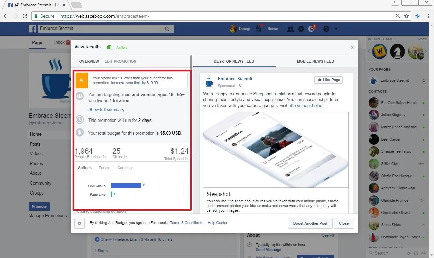
Task: Select the Desktop News Feed tab
Action: click(x=234, y=61)
